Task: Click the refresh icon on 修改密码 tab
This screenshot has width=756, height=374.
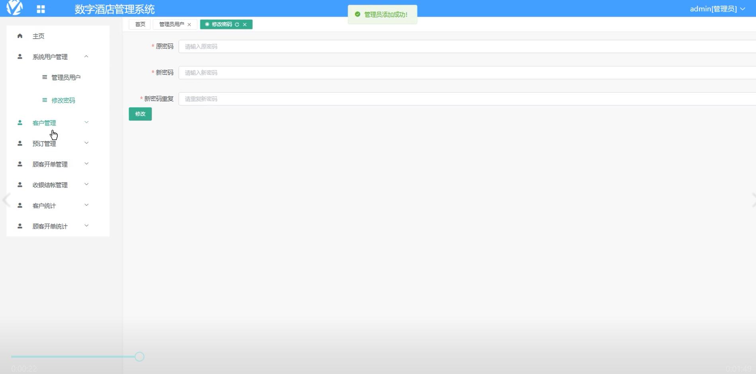Action: 237,25
